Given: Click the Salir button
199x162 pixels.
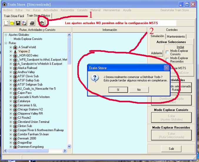Looking at the screenshot, I should (171, 149).
